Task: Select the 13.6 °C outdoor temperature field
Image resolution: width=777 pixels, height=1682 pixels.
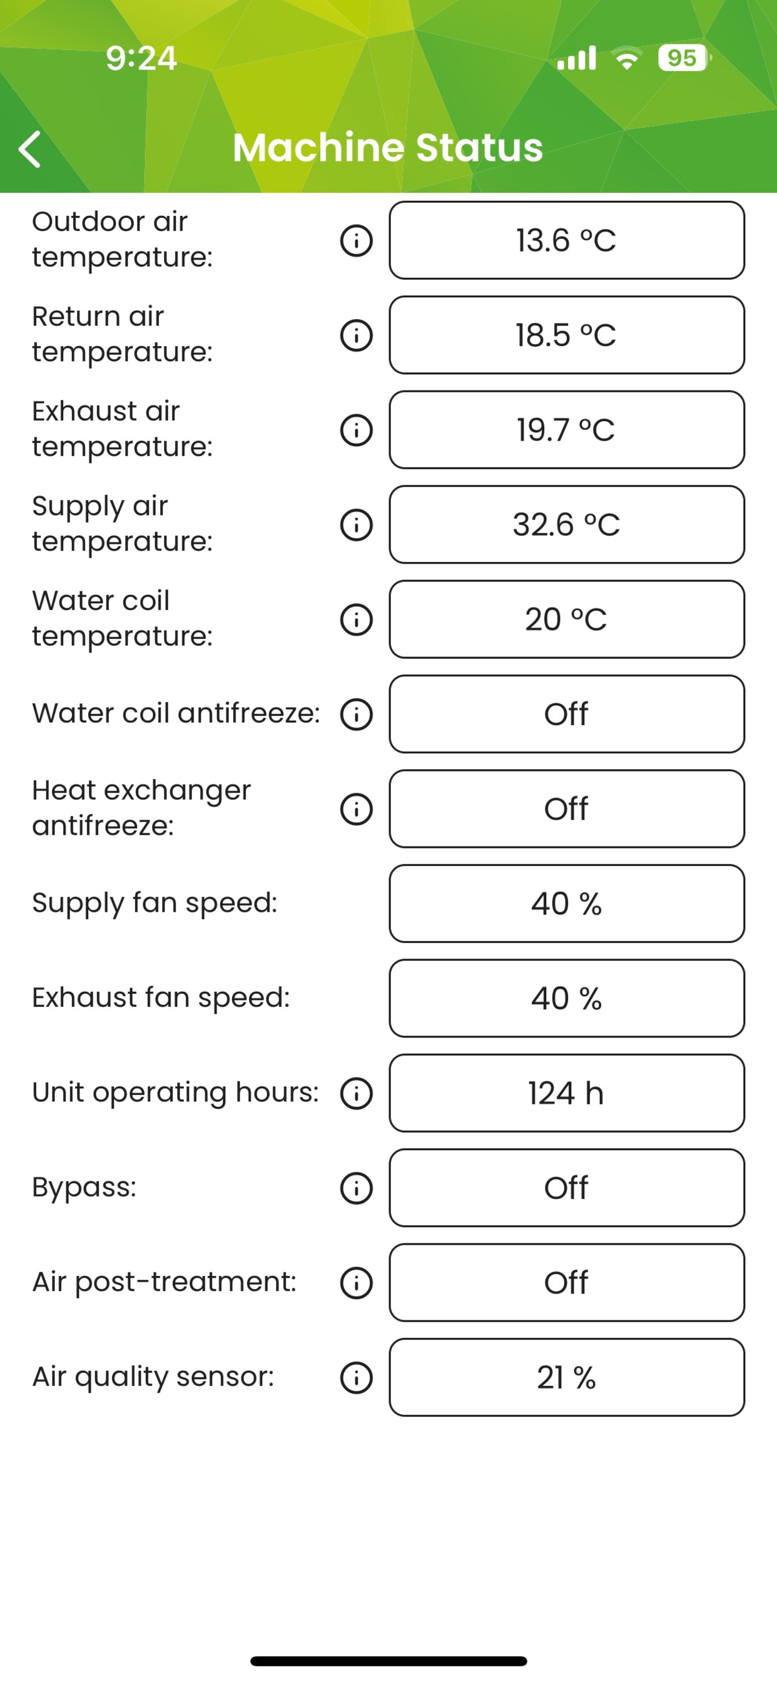Action: click(x=567, y=240)
